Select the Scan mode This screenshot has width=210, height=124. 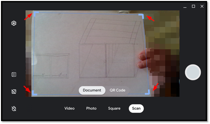click(136, 108)
